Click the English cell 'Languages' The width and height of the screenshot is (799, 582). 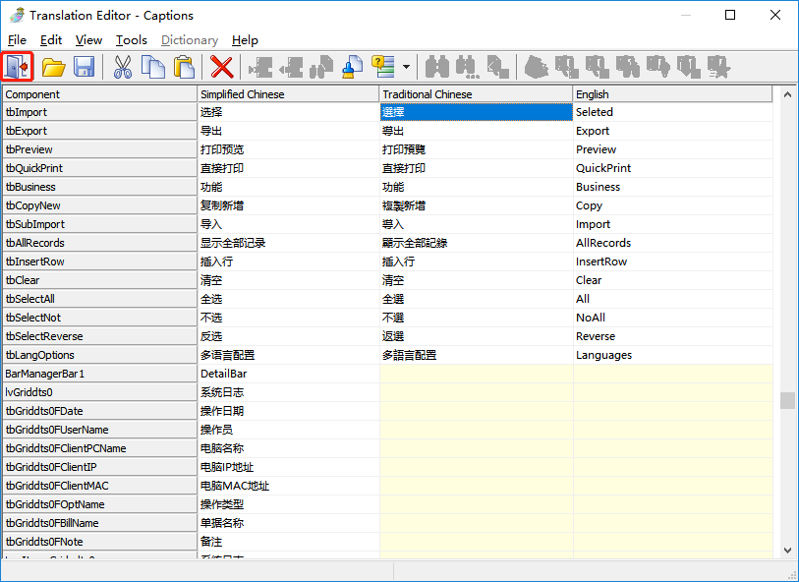pos(672,355)
